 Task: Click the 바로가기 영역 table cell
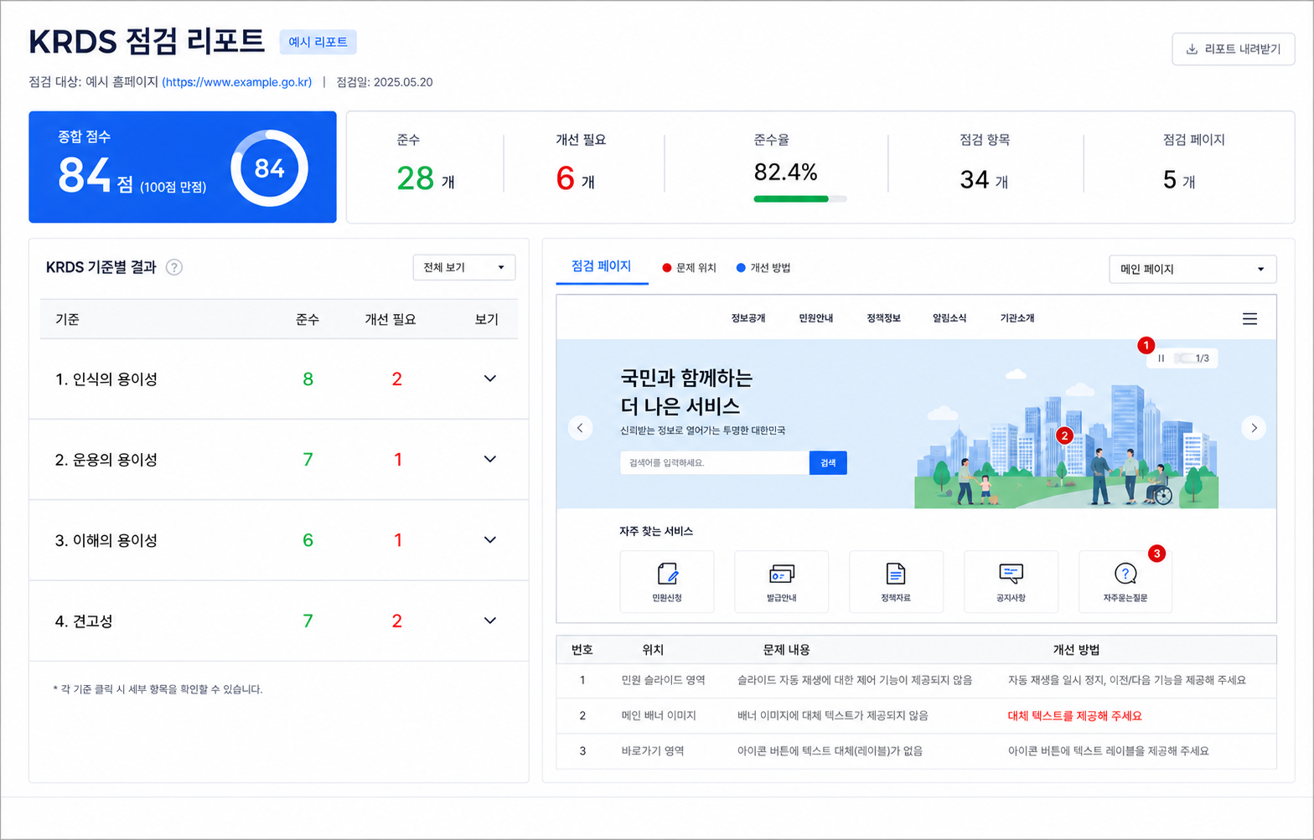[653, 751]
